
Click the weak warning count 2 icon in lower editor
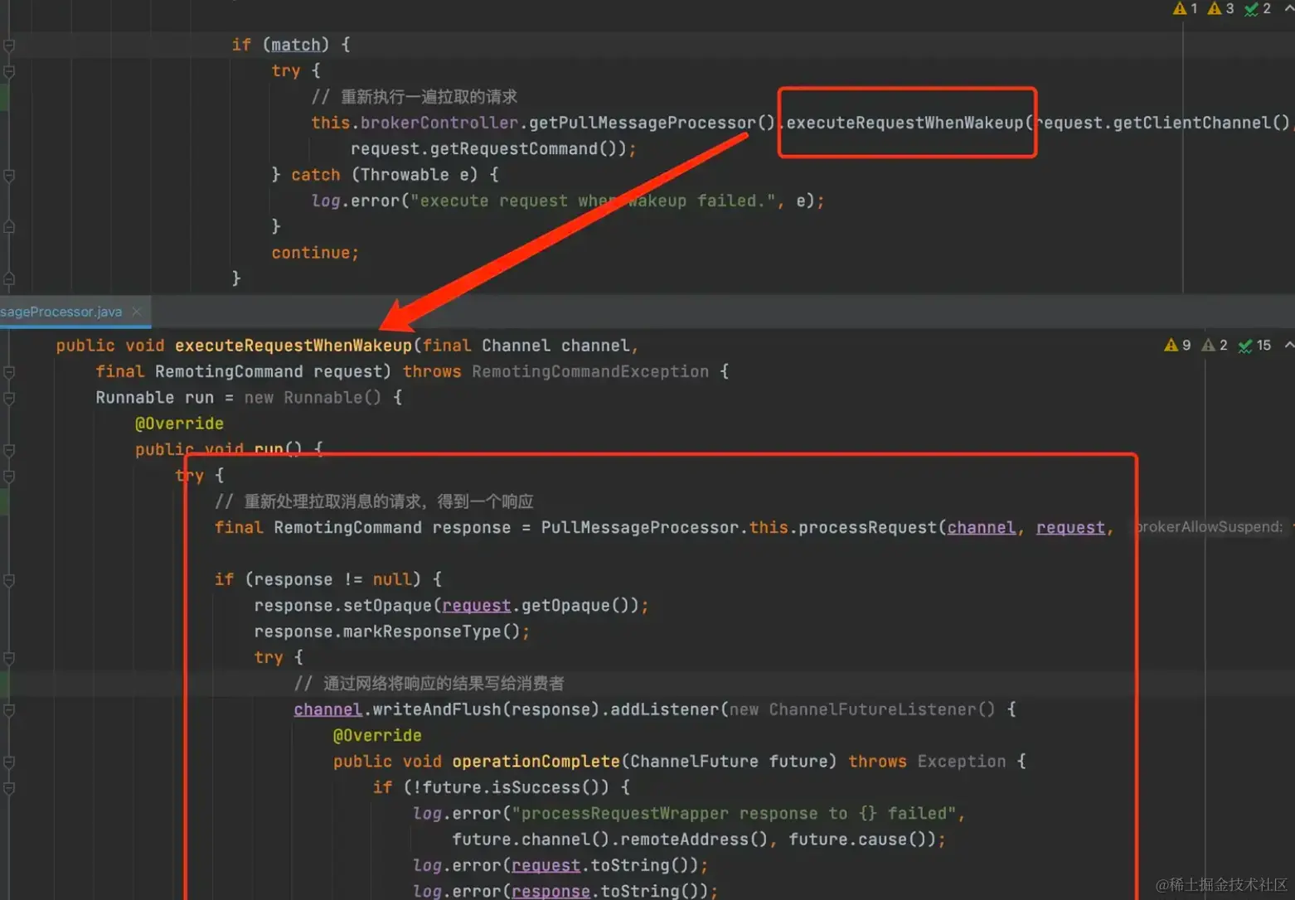coord(1215,345)
